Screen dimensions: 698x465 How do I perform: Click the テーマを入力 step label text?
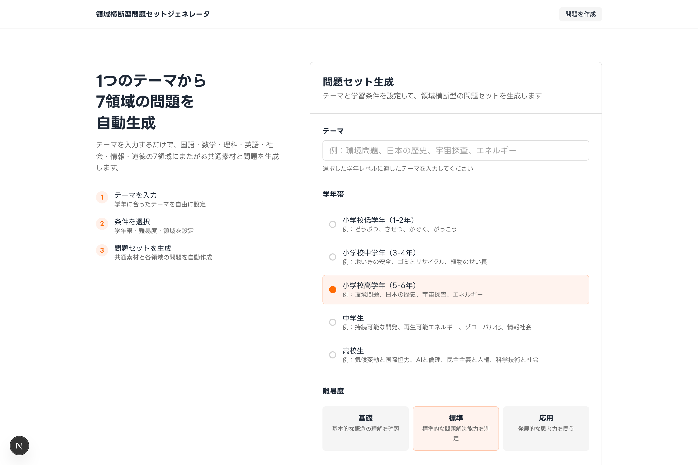(135, 195)
